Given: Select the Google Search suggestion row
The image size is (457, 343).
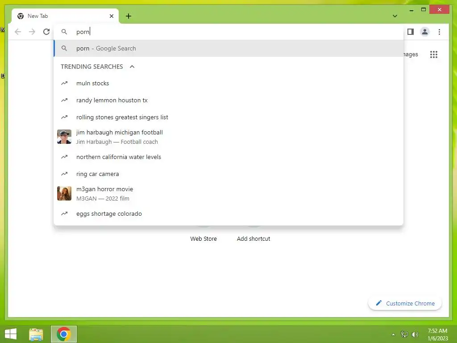Looking at the screenshot, I should coord(229,48).
